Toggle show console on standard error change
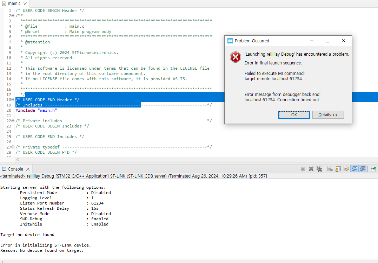 click(x=363, y=169)
